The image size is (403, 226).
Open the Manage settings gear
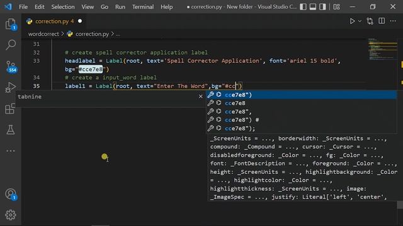pos(11,215)
